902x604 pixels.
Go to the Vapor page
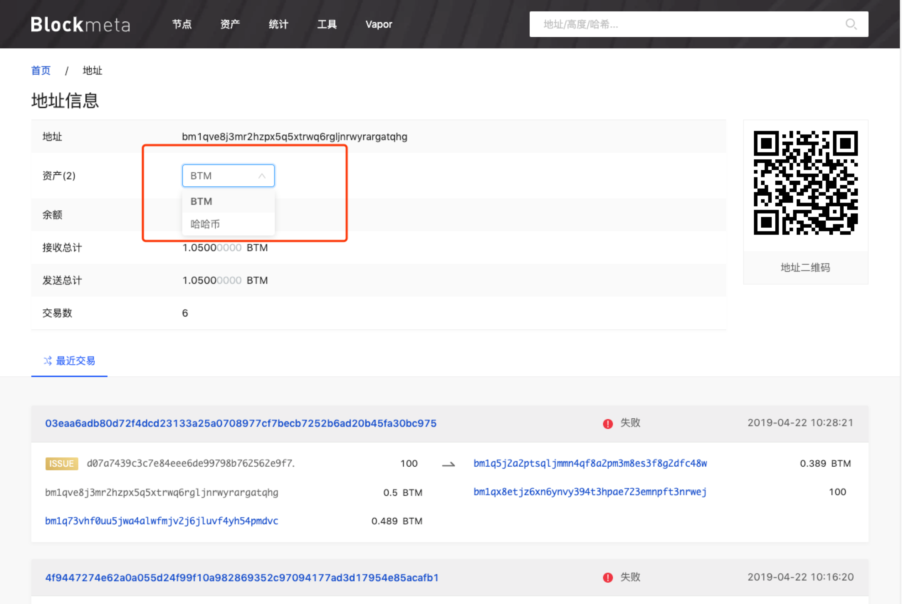click(378, 24)
